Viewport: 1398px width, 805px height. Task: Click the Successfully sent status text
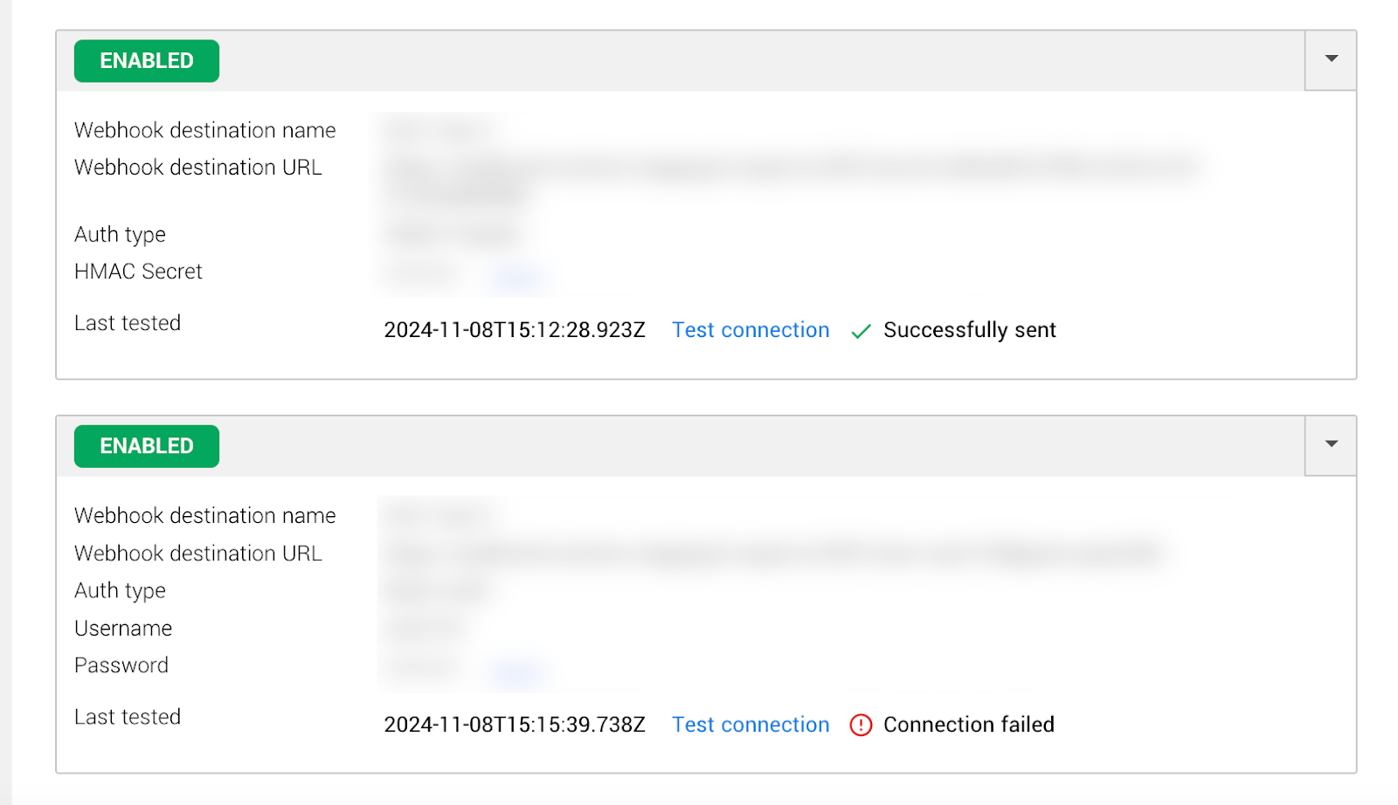click(x=970, y=330)
